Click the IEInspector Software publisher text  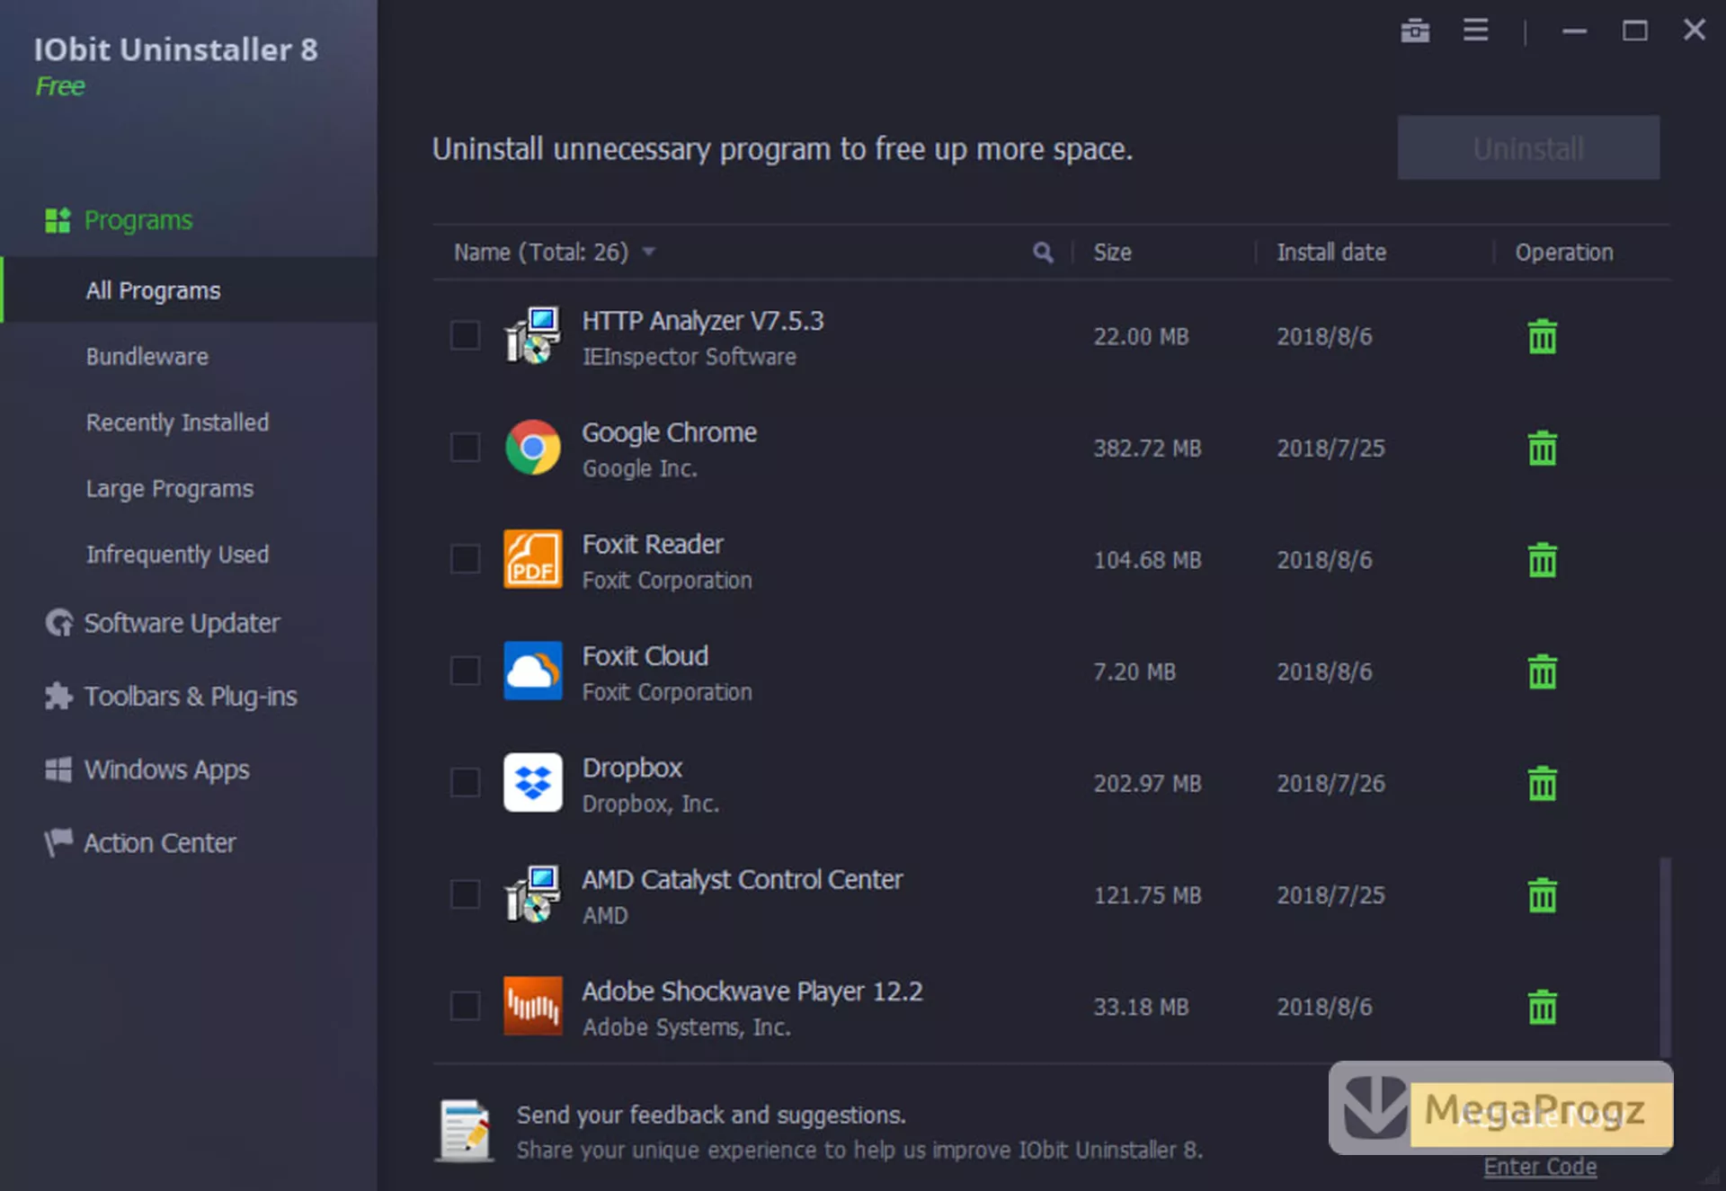point(689,357)
